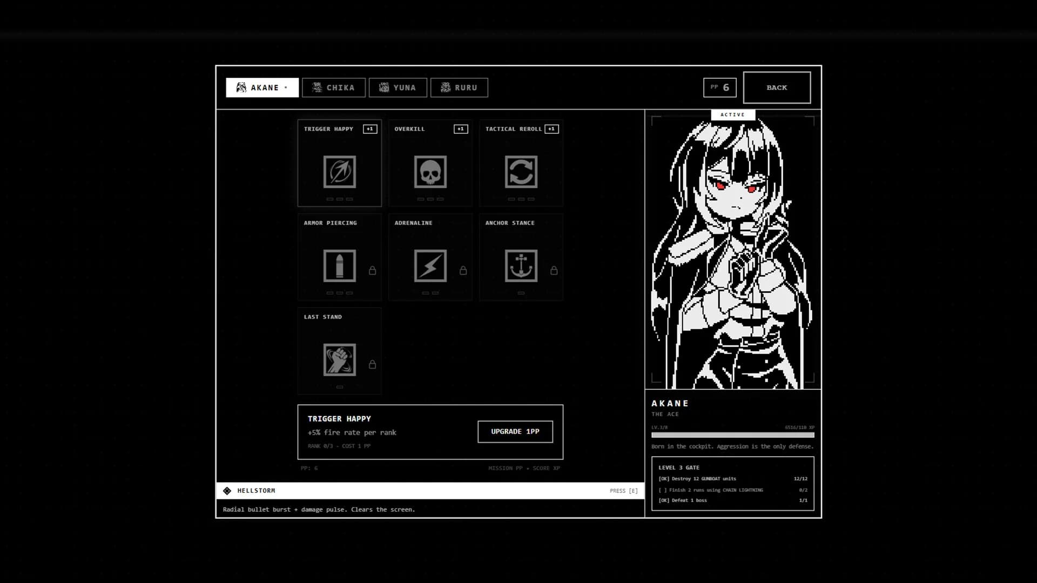The height and width of the screenshot is (583, 1037).
Task: Click the Overkill rank pips
Action: [x=430, y=199]
